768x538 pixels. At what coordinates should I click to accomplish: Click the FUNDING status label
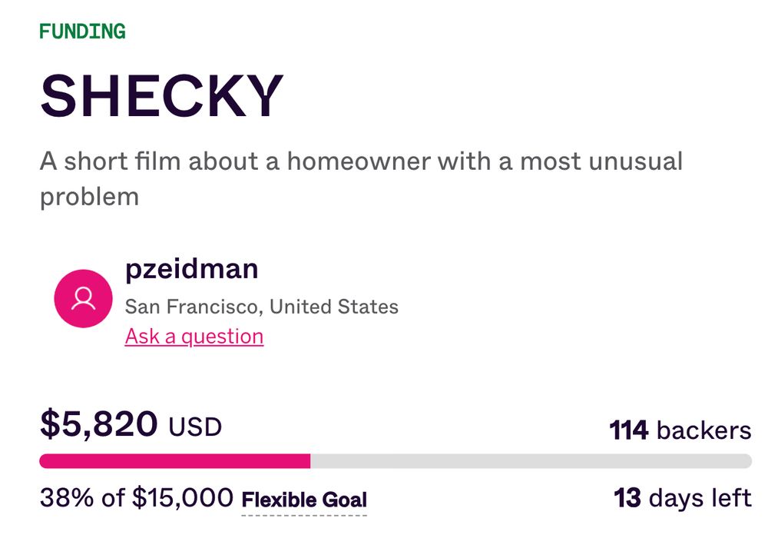(82, 32)
